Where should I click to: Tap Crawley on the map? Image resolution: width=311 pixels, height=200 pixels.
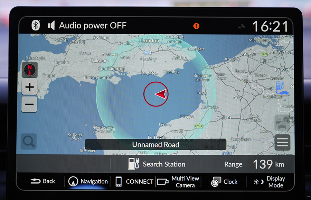point(148,59)
